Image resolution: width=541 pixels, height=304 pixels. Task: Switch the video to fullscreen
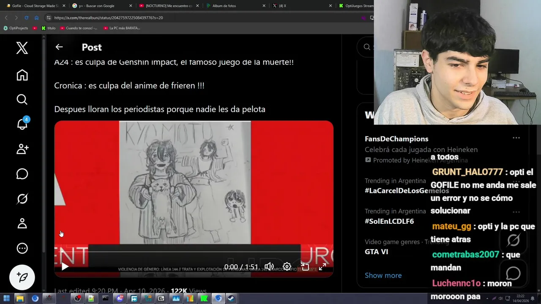pyautogui.click(x=322, y=266)
